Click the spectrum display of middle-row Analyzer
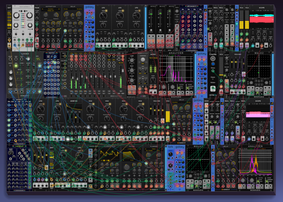283x202 pixels. [x=177, y=69]
